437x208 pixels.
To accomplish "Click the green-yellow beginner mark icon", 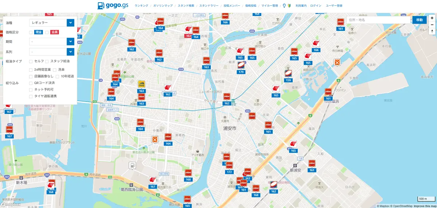I will pyautogui.click(x=289, y=6).
